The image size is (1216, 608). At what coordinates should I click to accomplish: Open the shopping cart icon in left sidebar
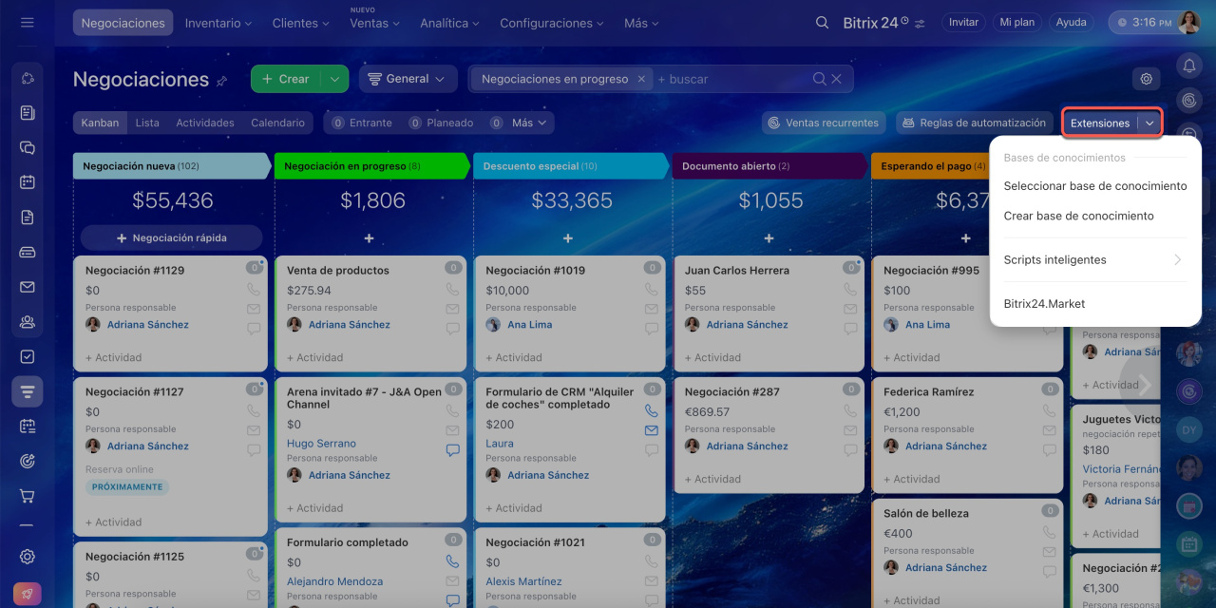(x=28, y=496)
